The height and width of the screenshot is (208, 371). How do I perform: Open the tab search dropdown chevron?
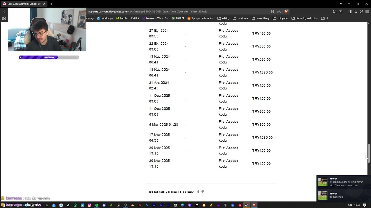click(341, 4)
